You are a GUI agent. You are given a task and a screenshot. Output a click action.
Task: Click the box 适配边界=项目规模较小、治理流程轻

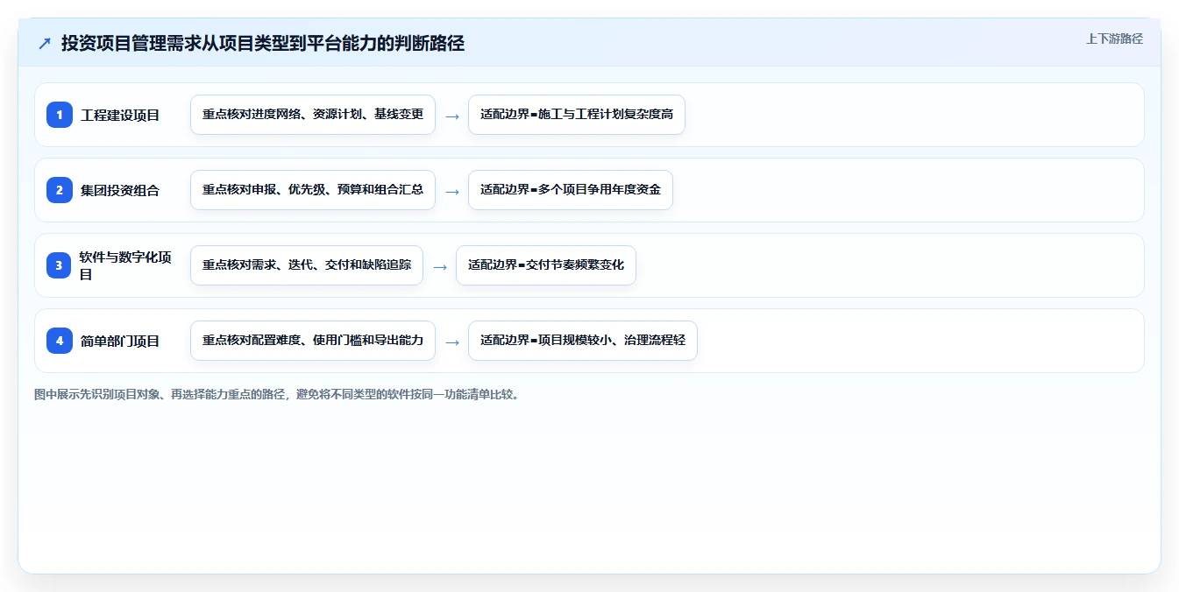(583, 341)
